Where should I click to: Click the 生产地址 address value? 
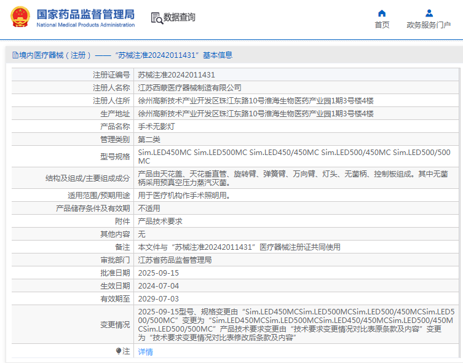click(x=256, y=114)
